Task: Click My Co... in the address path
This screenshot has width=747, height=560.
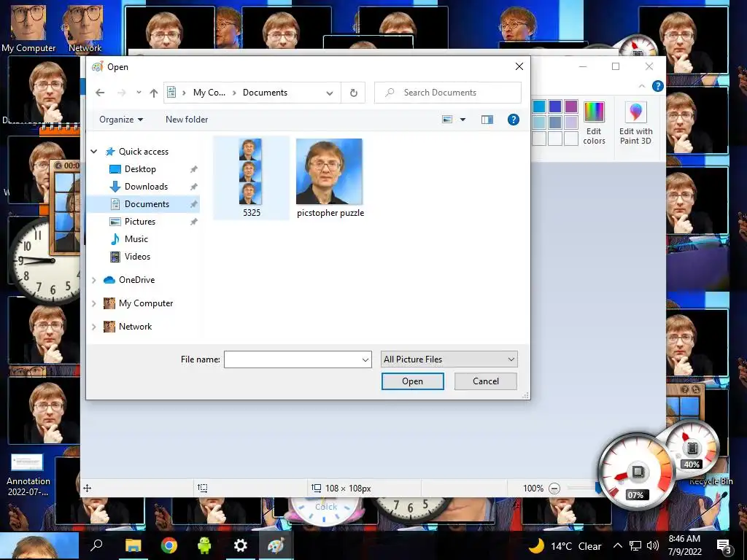Action: [x=209, y=93]
